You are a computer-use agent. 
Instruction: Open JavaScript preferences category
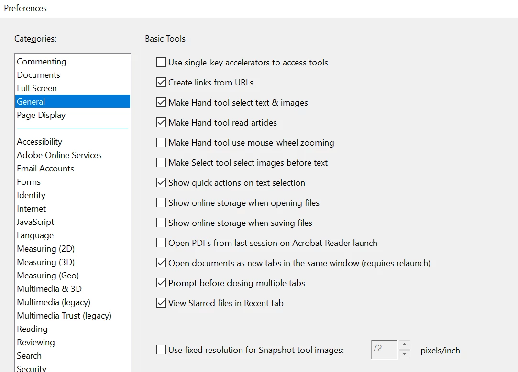(35, 222)
